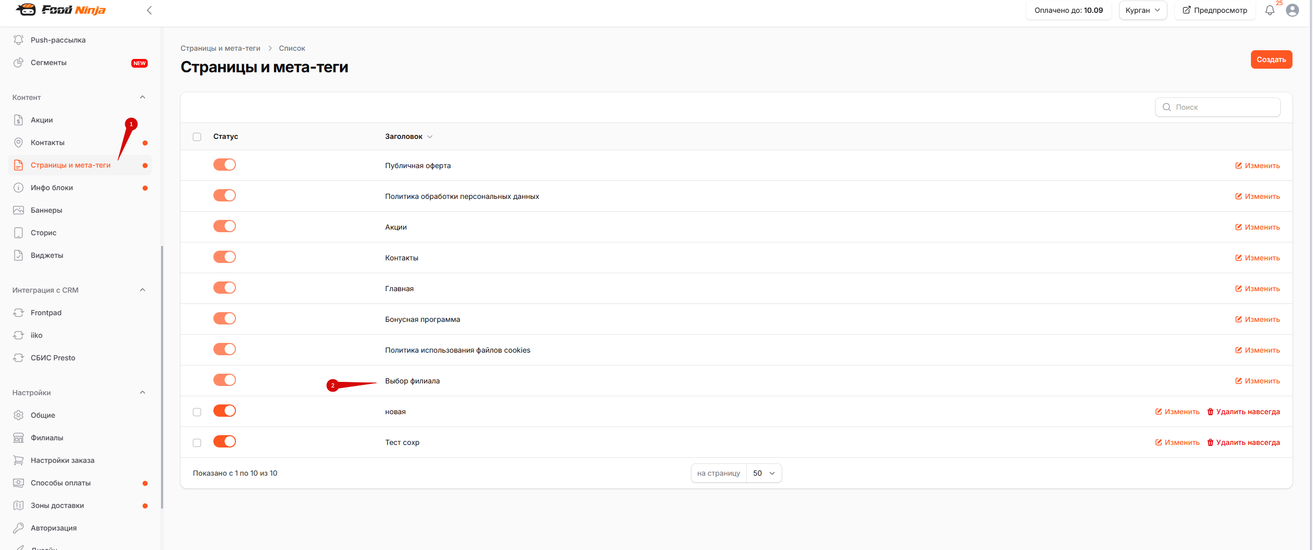Tick the select-all header checkbox
This screenshot has height=550, width=1313.
point(197,137)
